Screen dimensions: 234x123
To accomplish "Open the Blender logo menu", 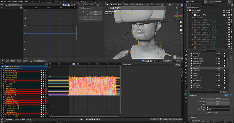I will pyautogui.click(x=2, y=1).
